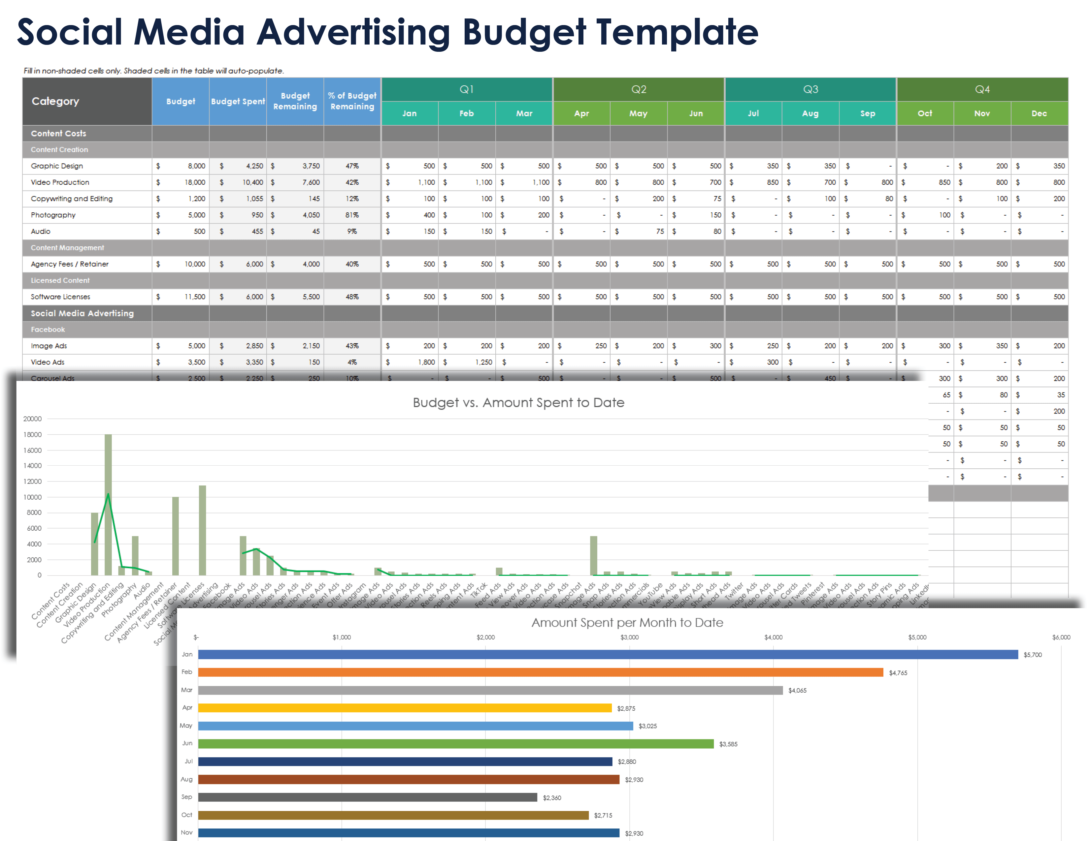Select the Q1 quarter header
Viewport: 1089px width, 841px height.
click(467, 90)
